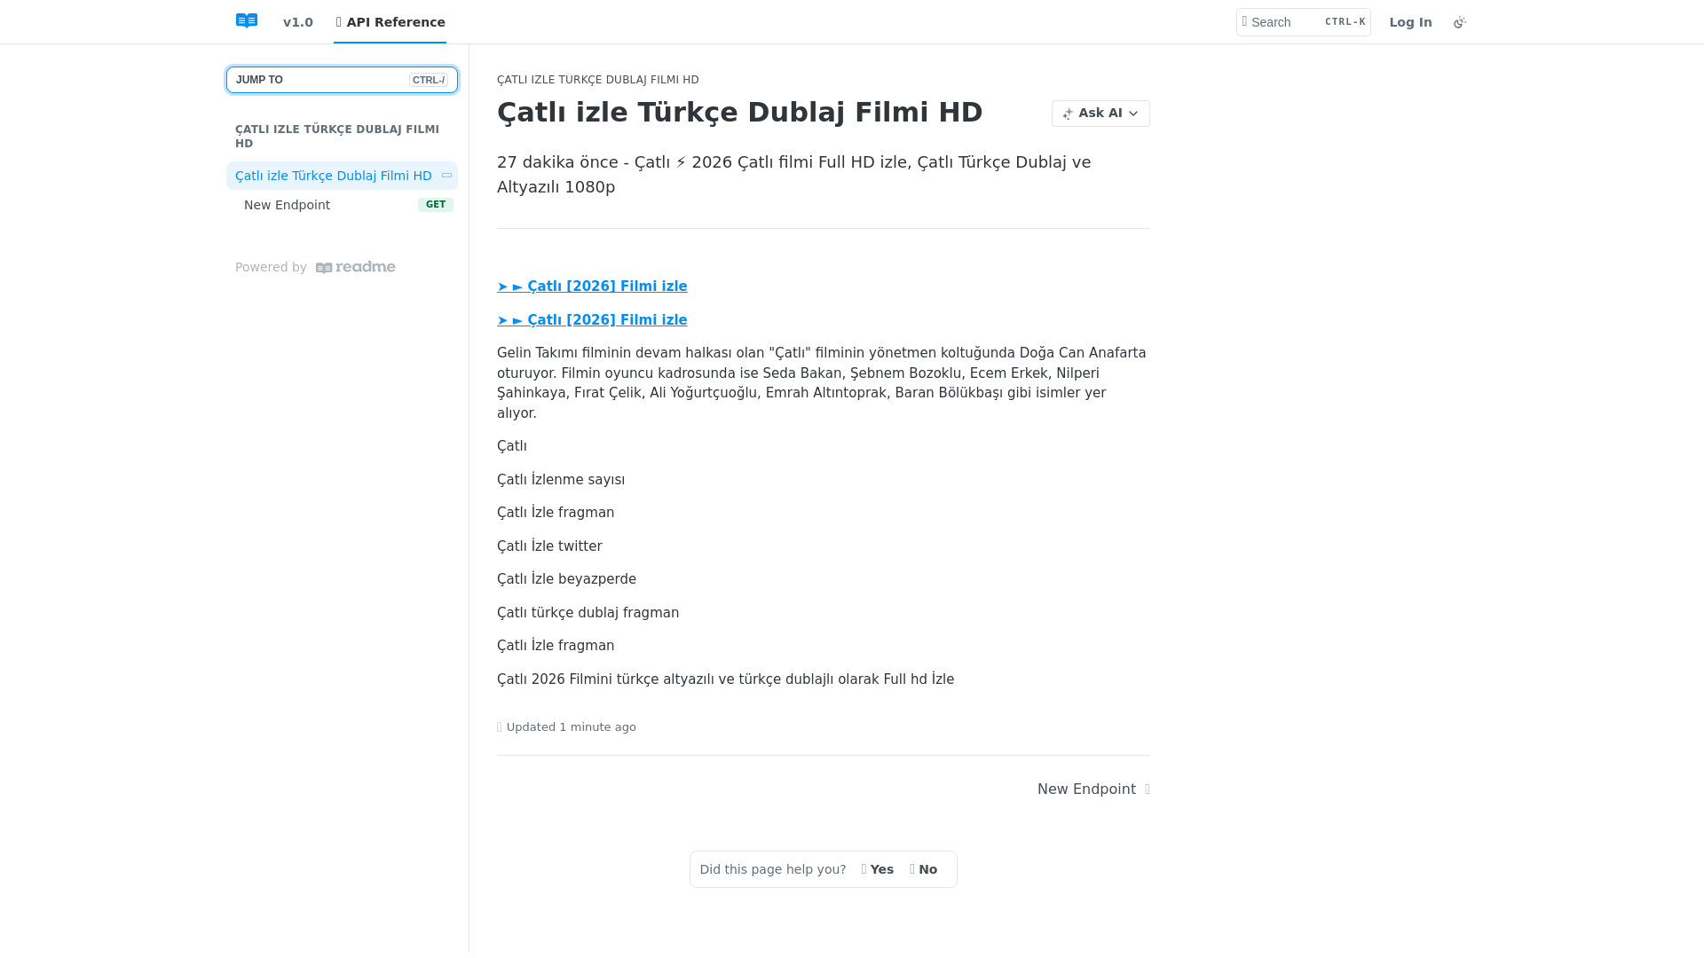Follow the first Çatlı [2026] Filmi izle link
This screenshot has width=1704, height=958.
pyautogui.click(x=592, y=287)
